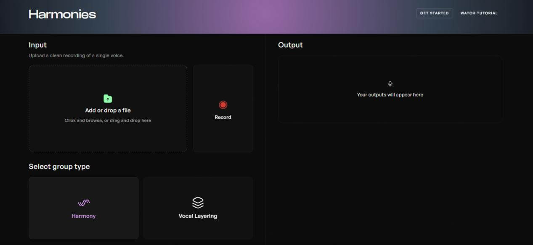The image size is (533, 245).
Task: Click the microphone icon in Output panel
Action: pos(390,84)
